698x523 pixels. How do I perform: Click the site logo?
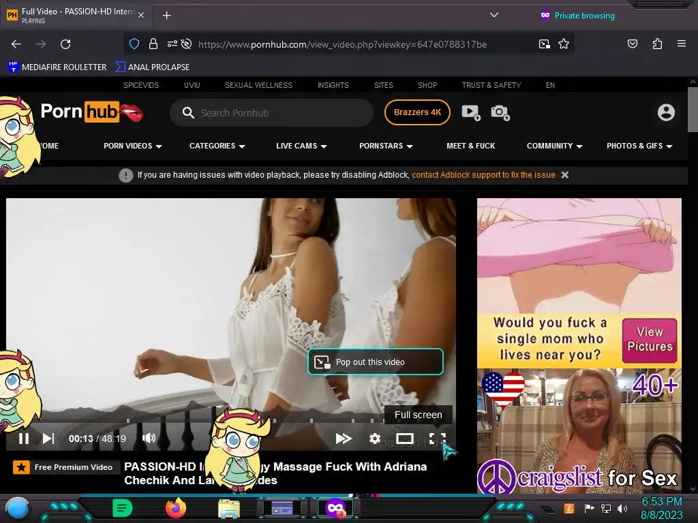(91, 112)
